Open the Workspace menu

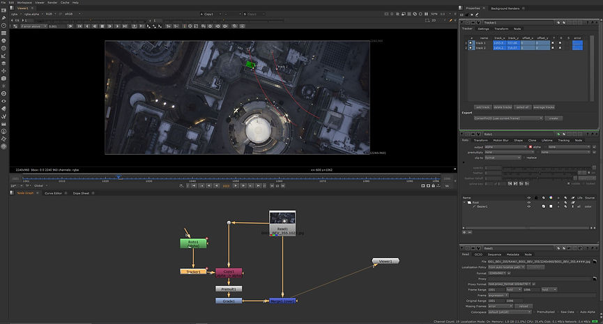point(24,2)
